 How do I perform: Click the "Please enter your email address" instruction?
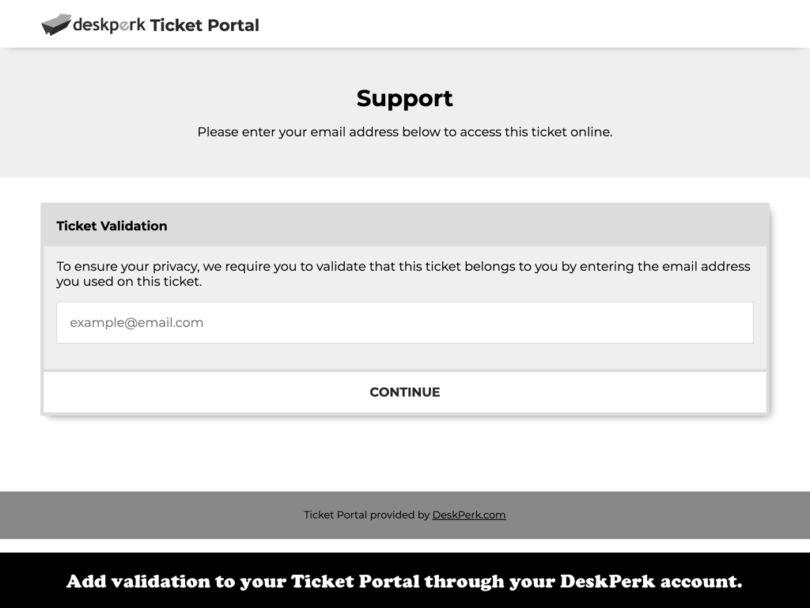[404, 132]
